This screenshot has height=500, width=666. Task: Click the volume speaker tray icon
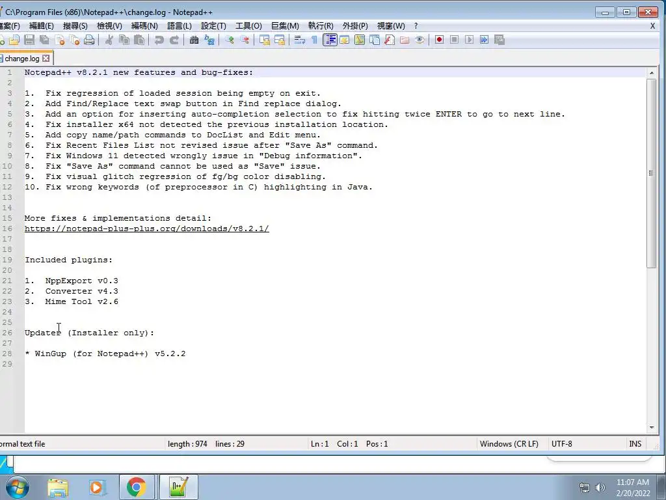(x=600, y=488)
